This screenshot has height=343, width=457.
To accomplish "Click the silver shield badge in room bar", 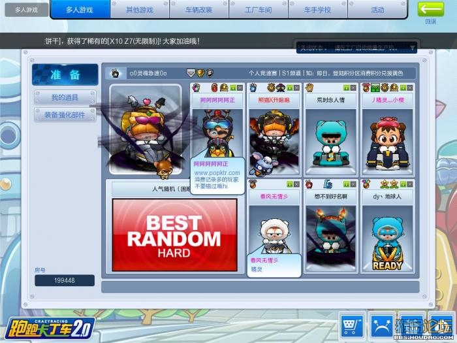I will 191,73.
